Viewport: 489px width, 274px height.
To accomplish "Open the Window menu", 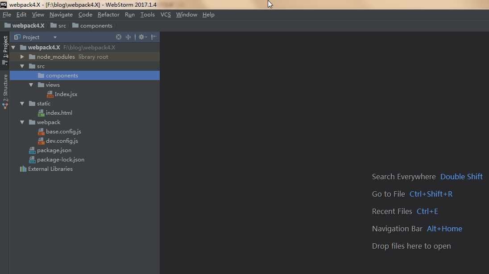I will pyautogui.click(x=186, y=15).
